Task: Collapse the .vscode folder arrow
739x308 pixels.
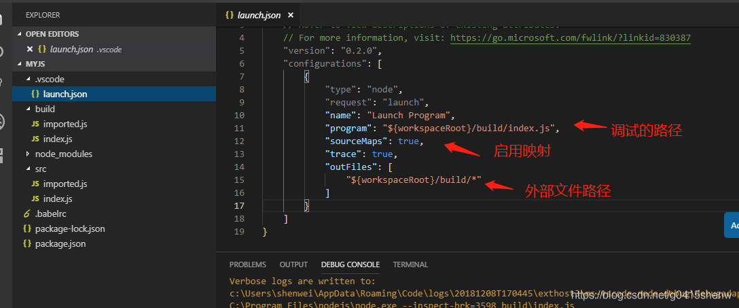Action: click(x=29, y=80)
